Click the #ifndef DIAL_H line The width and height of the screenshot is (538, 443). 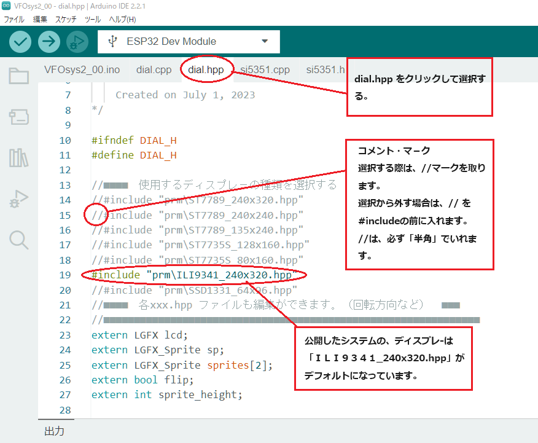[134, 140]
